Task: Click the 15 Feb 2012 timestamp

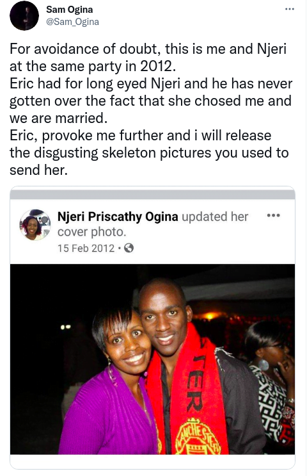Action: pos(86,248)
